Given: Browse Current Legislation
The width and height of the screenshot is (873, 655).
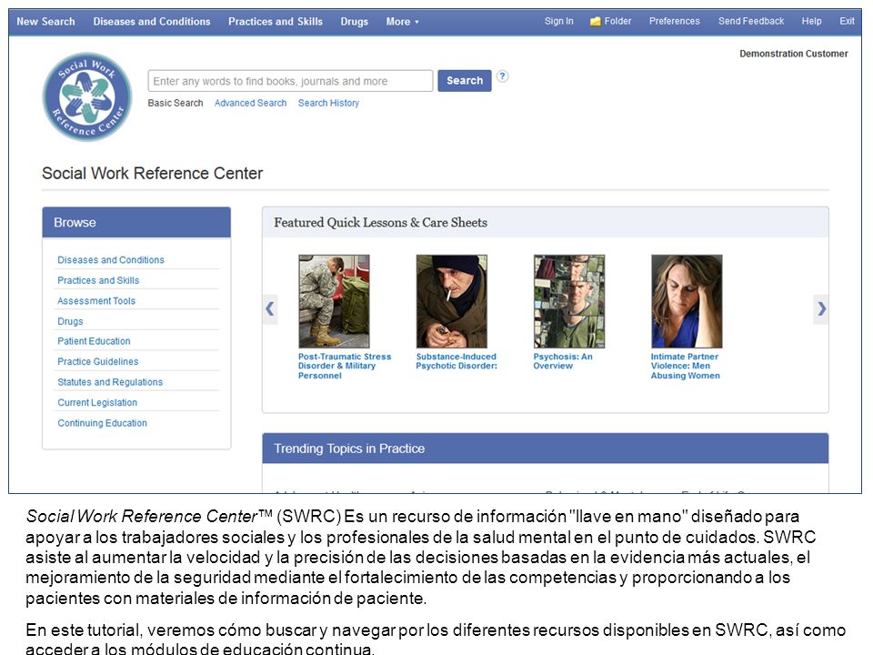Looking at the screenshot, I should pyautogui.click(x=97, y=403).
